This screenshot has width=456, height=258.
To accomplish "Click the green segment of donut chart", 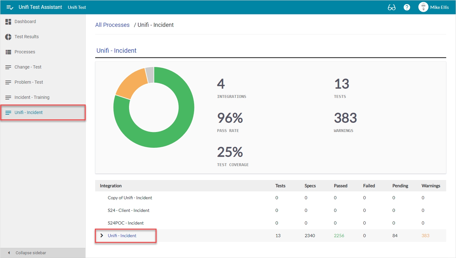I will 177,133.
